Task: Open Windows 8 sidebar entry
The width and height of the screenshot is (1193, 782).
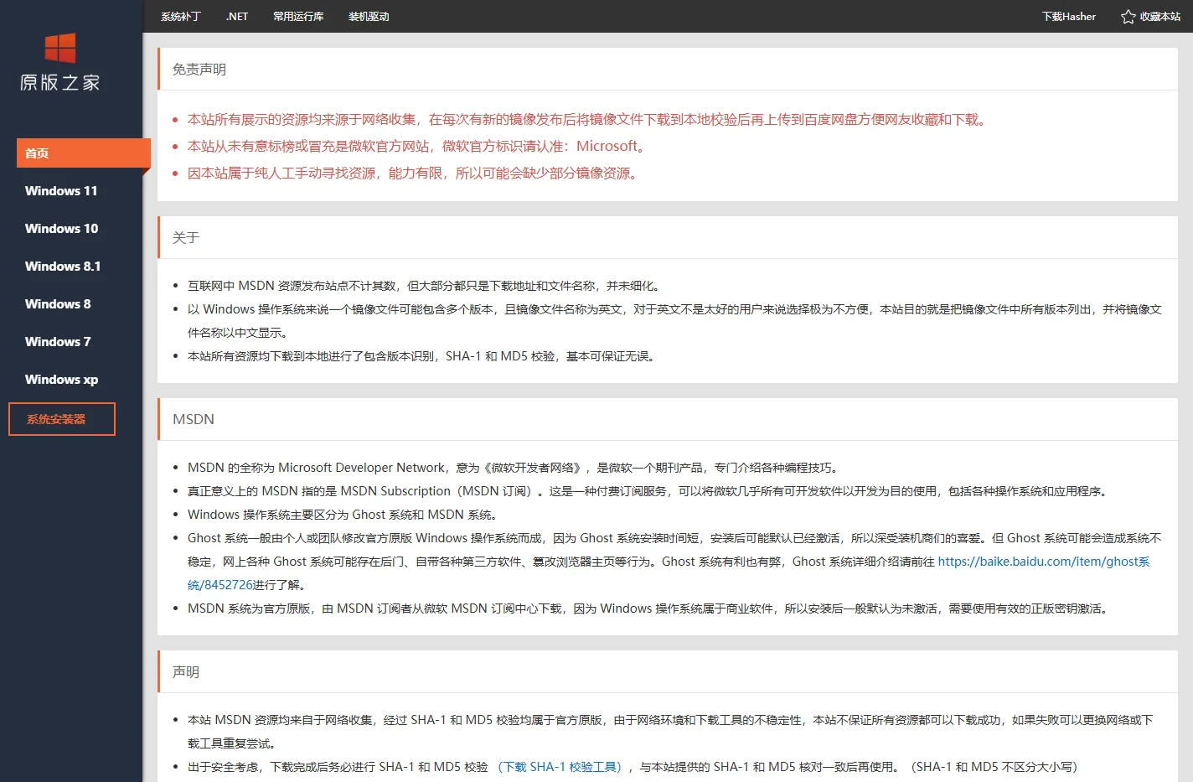Action: (58, 304)
